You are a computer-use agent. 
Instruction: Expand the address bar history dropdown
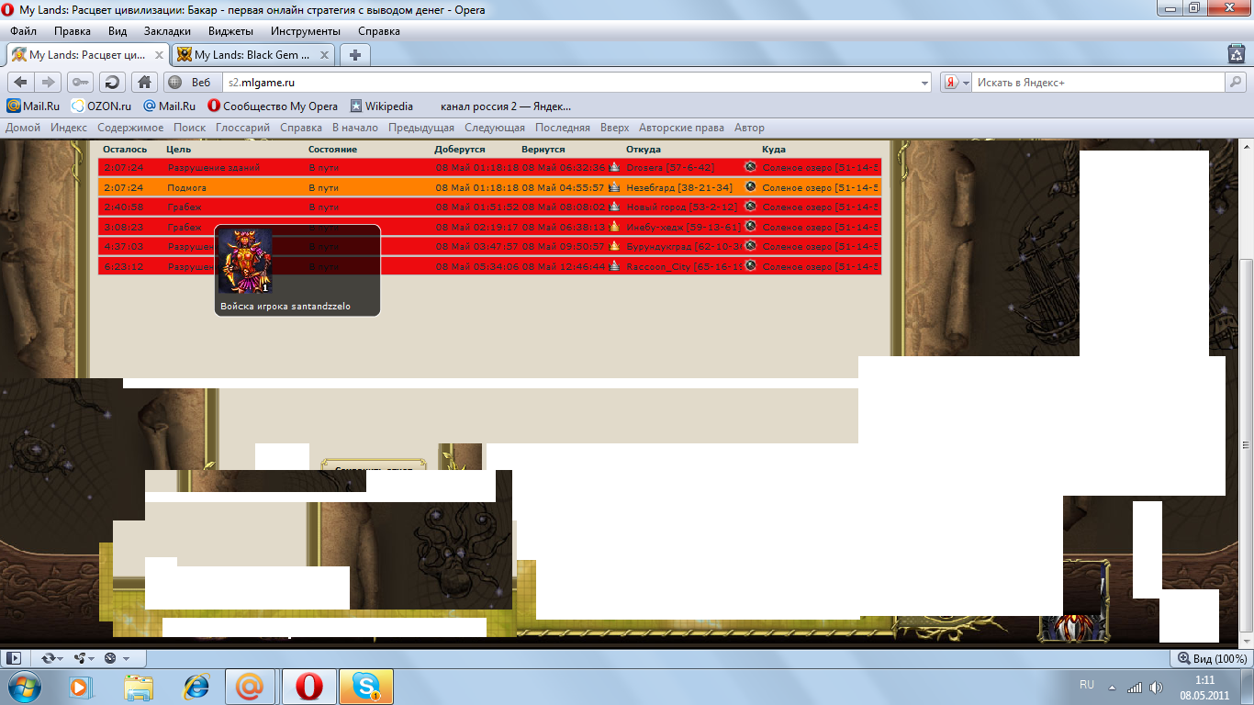click(x=924, y=83)
